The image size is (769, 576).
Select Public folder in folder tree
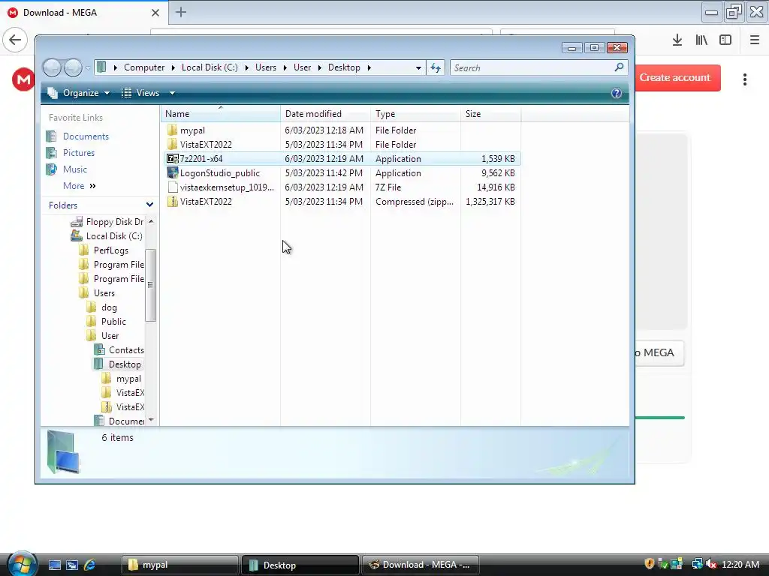point(113,321)
